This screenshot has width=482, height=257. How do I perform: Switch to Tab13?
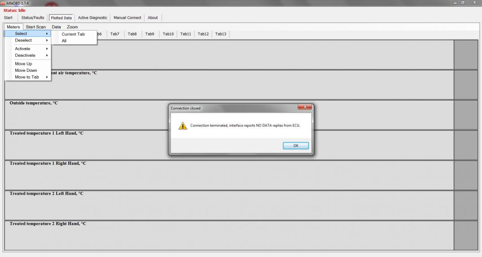coord(221,34)
